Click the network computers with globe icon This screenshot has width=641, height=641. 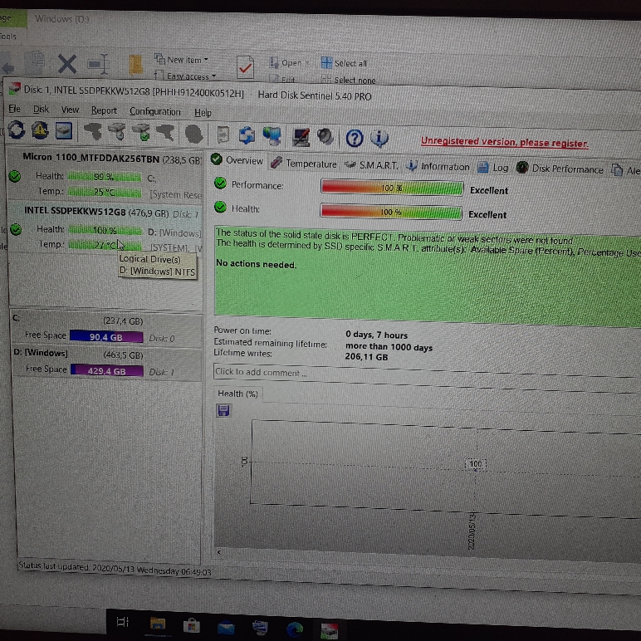point(272,136)
